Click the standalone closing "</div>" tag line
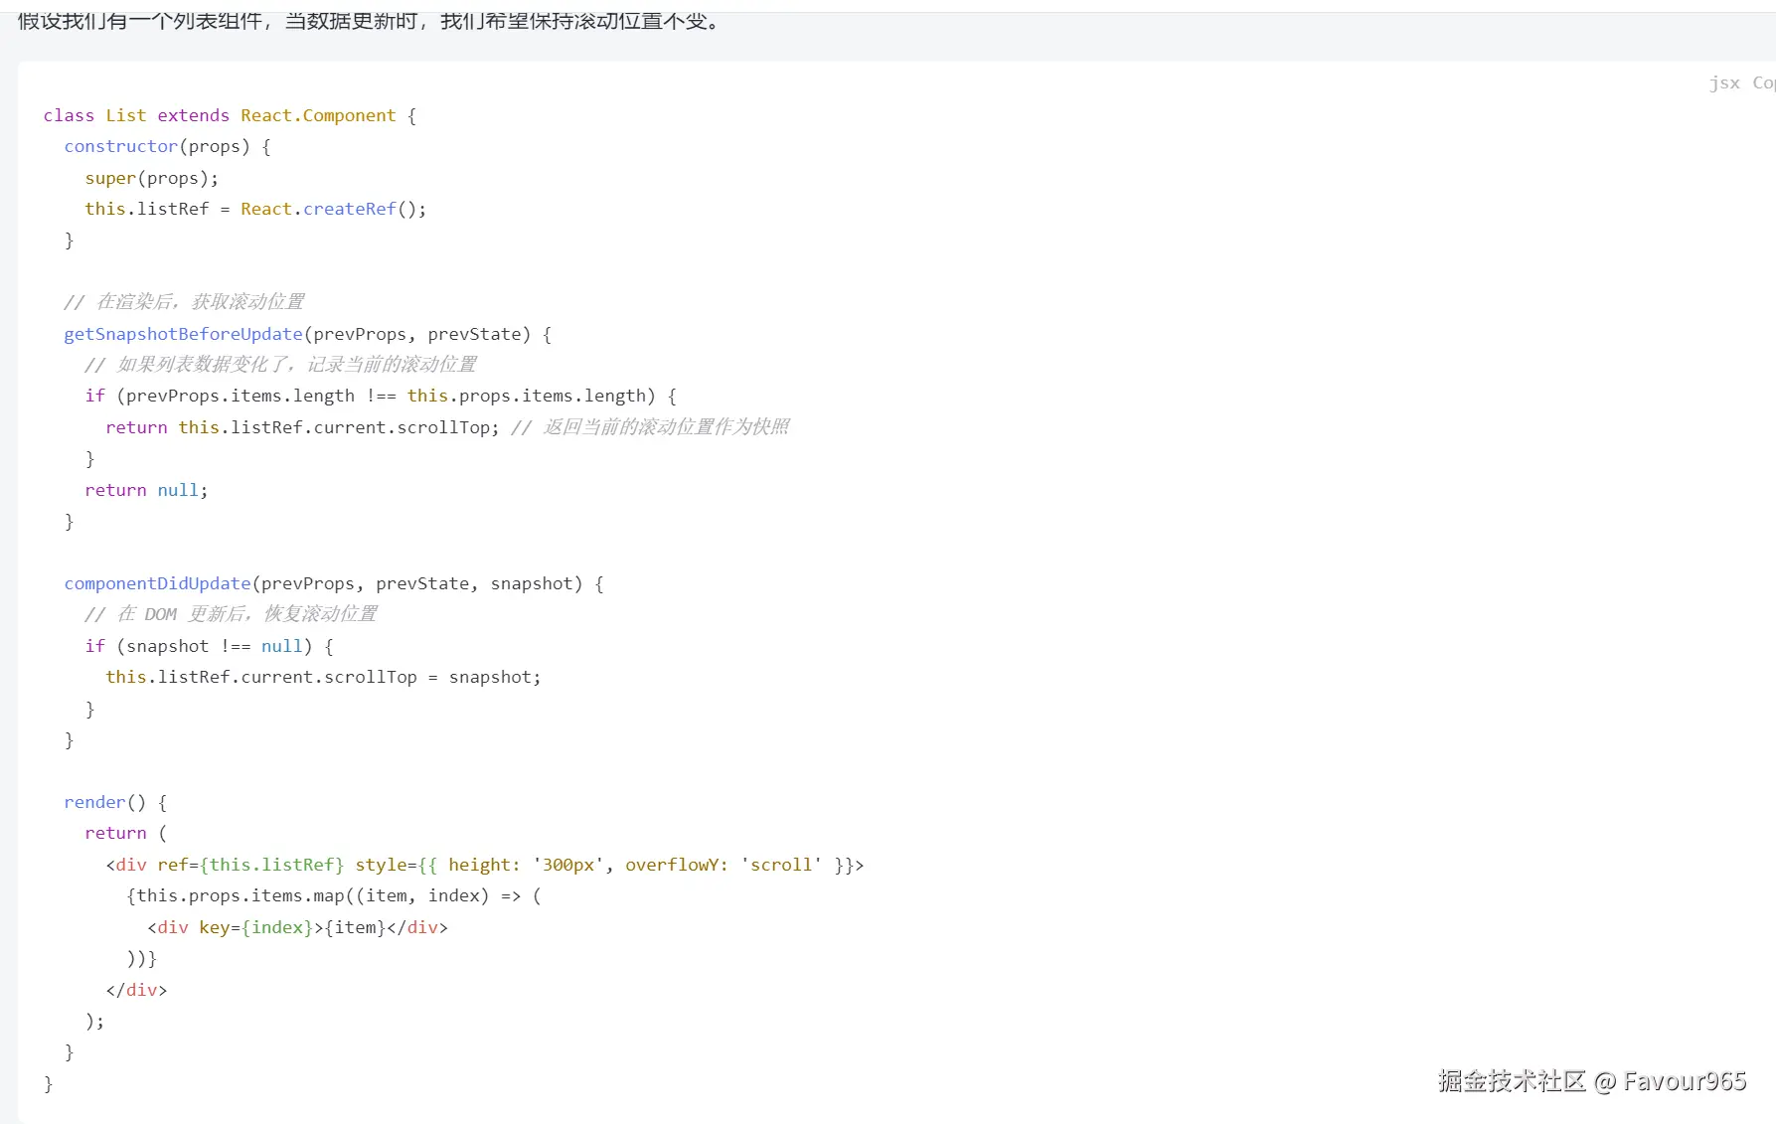1776x1124 pixels. pyautogui.click(x=136, y=990)
